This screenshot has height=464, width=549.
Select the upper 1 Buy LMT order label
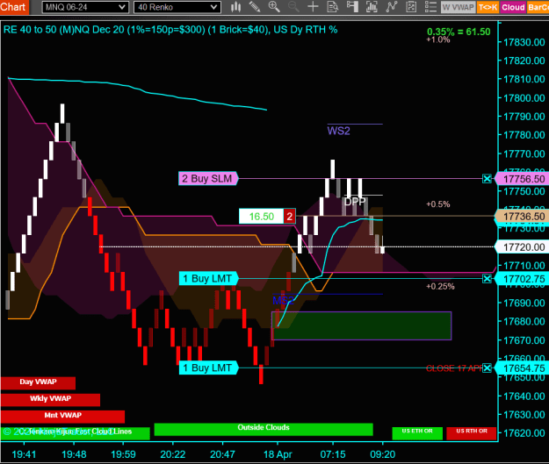coord(208,279)
